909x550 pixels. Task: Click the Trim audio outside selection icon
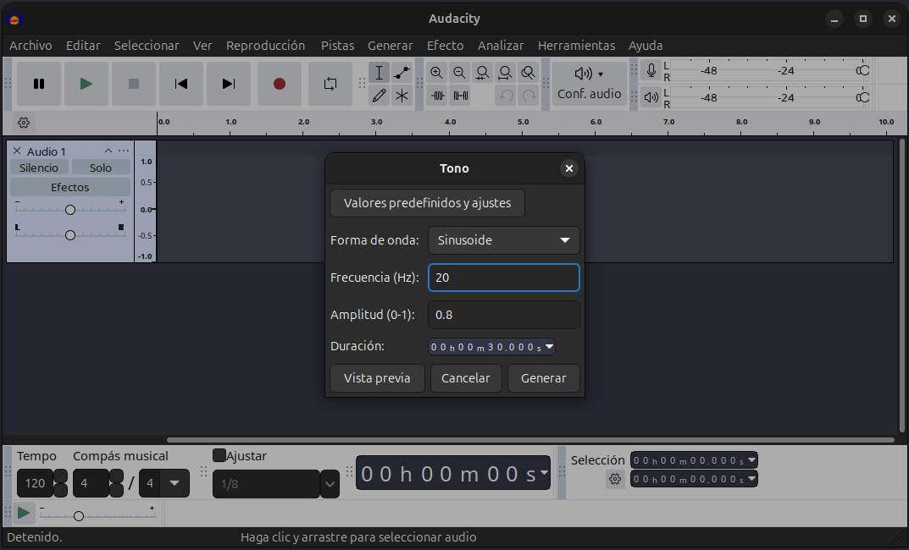(x=438, y=96)
